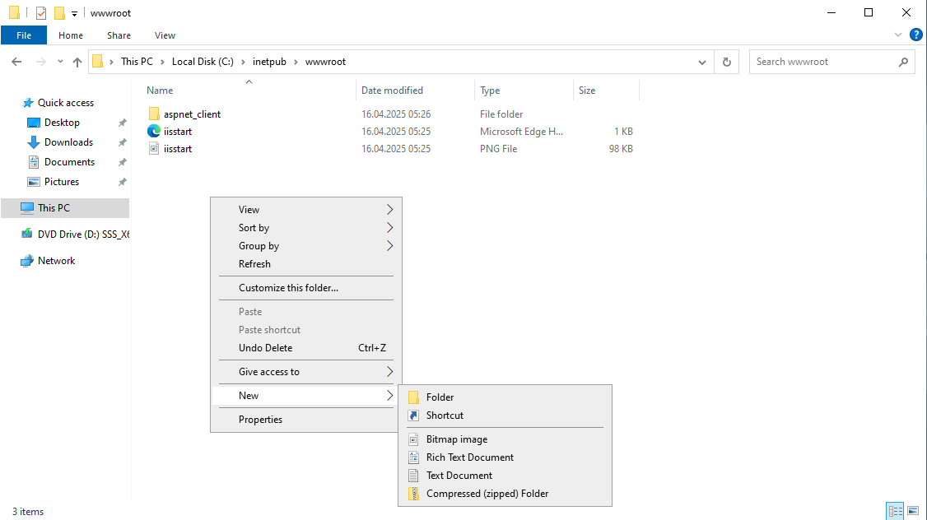Viewport: 927px width, 520px height.
Task: Choose Properties from the context menu
Action: pos(306,420)
